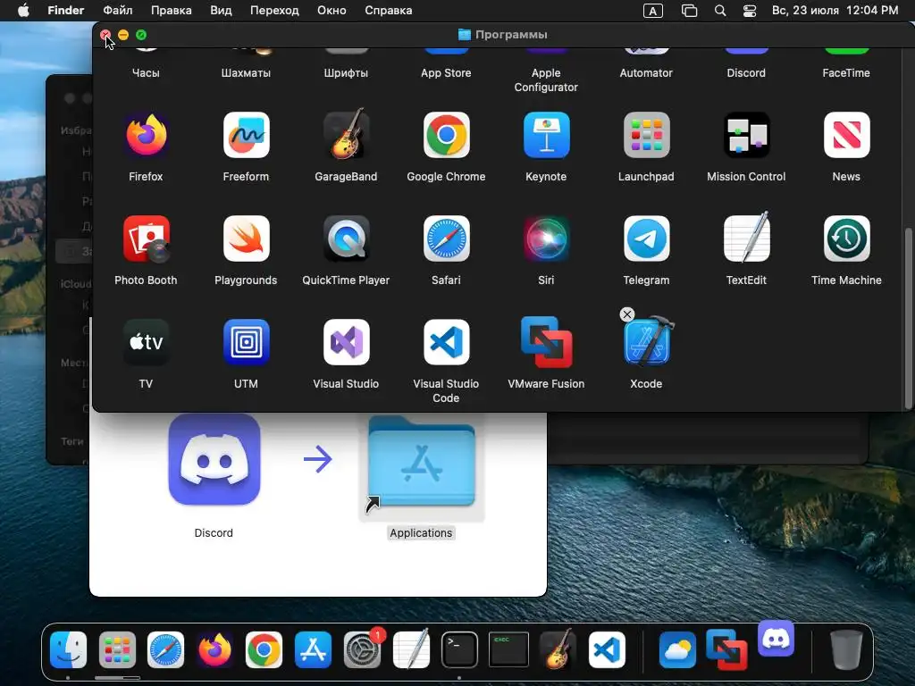
Task: Open the Переход menu
Action: tap(274, 11)
